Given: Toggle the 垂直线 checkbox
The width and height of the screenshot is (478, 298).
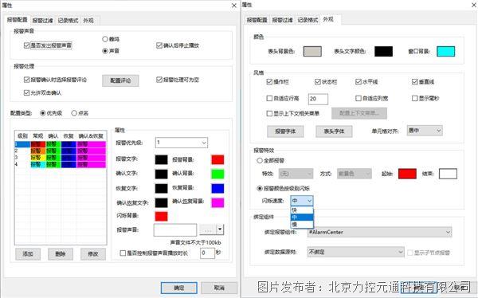Looking at the screenshot, I should [414, 82].
